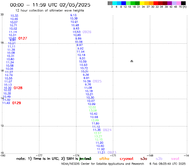Click the dark red s3a satellite label

pos(144,159)
